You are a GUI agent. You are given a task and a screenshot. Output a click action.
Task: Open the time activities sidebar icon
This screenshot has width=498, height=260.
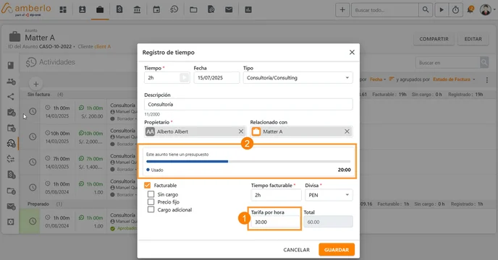[11, 143]
